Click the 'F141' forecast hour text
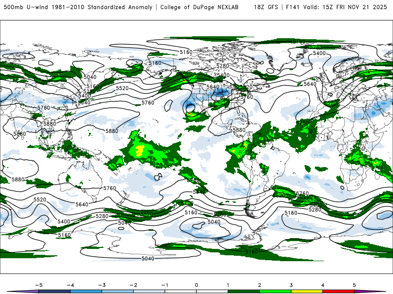This screenshot has height=294, width=393. (x=293, y=7)
